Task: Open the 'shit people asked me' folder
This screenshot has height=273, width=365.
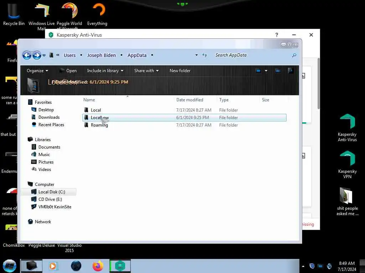Action: [x=347, y=202]
